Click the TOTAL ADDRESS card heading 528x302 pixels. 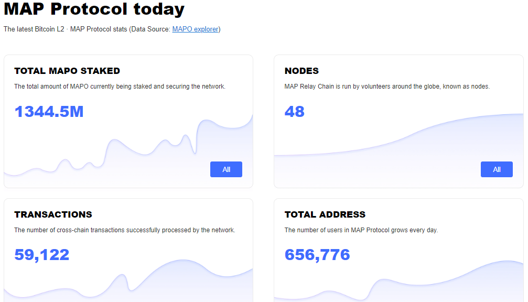(x=325, y=214)
